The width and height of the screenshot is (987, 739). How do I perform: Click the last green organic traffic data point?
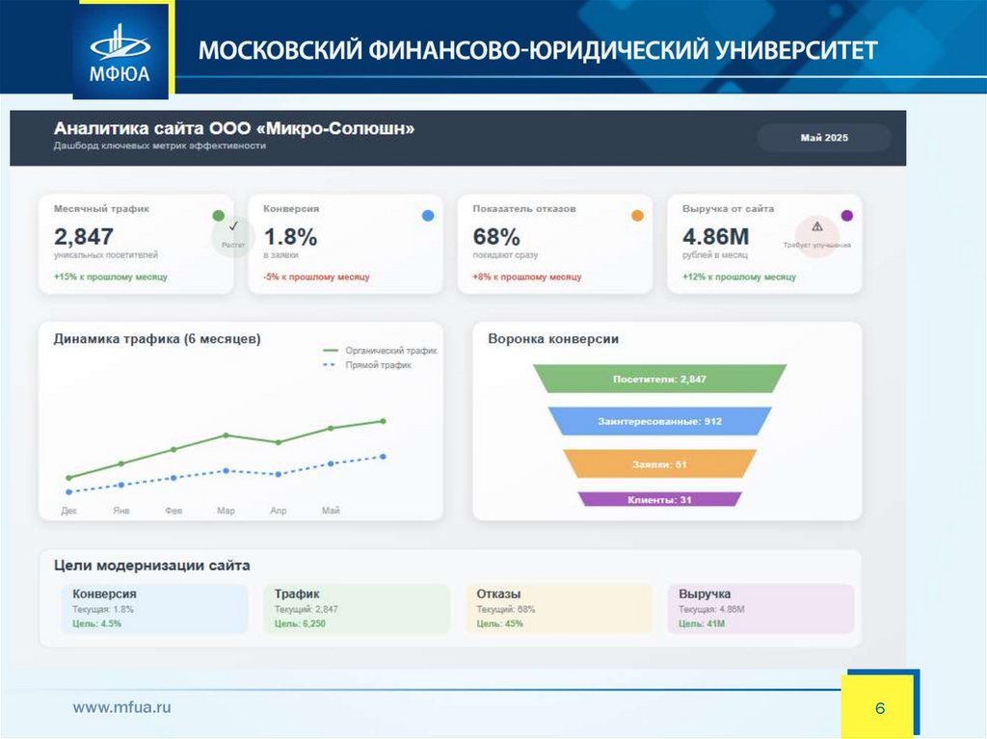click(384, 421)
